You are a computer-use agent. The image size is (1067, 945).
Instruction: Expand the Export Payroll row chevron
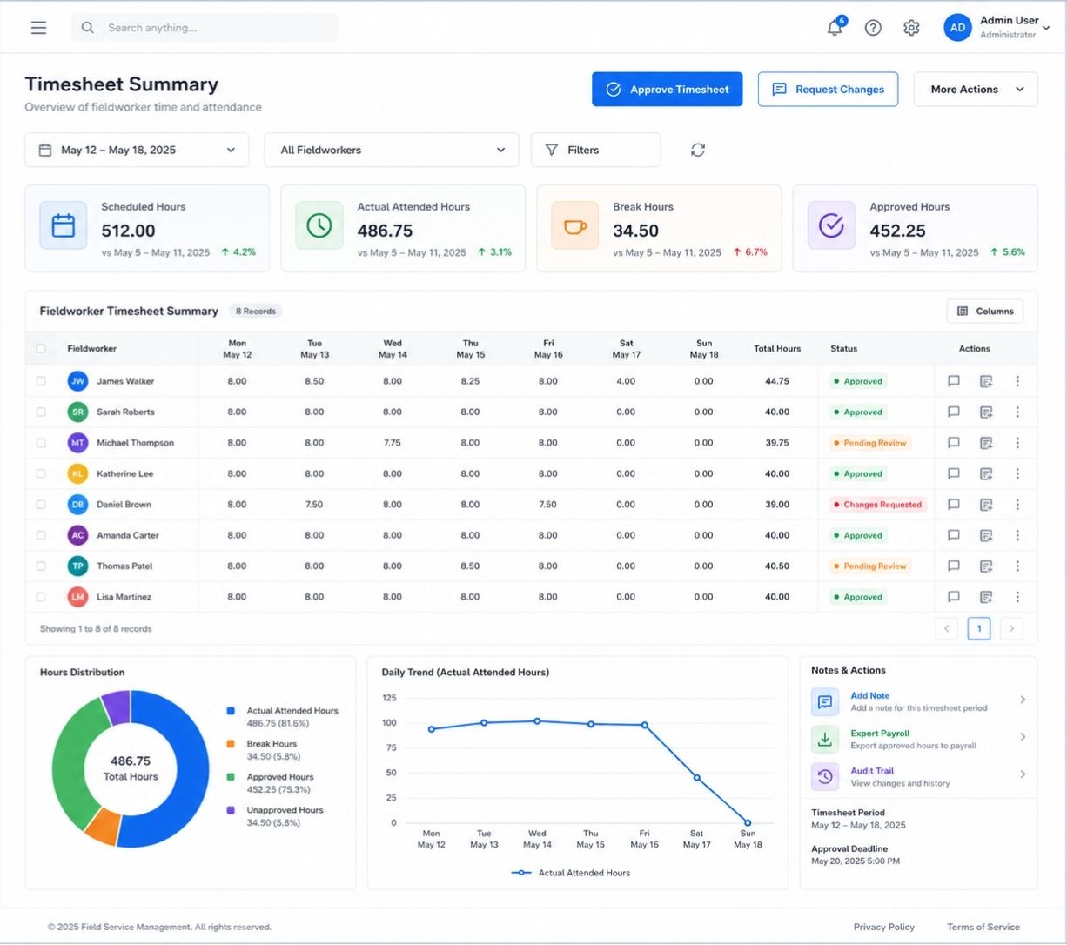(1023, 737)
